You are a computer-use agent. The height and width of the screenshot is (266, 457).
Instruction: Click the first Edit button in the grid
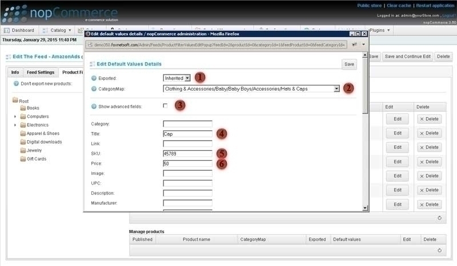398,119
